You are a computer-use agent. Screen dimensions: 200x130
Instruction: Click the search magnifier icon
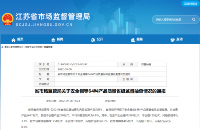pos(193,19)
